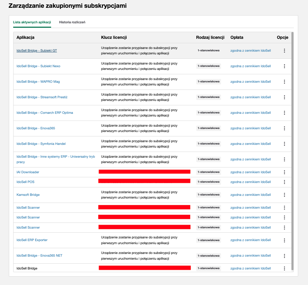Click the IdoSell Bridge - WAPRO Mag link

click(38, 81)
